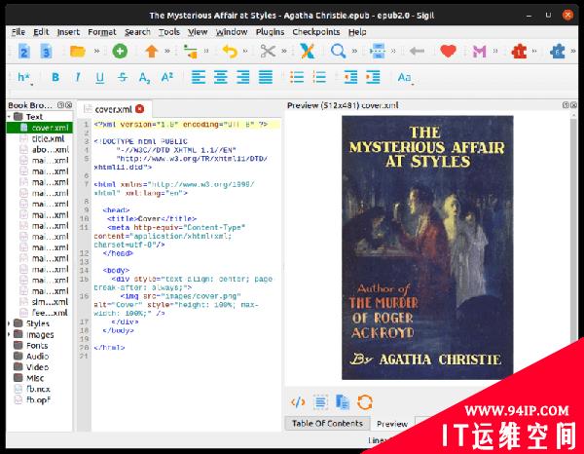Expand toolbar overflow after scissors icon
Image resolution: width=584 pixels, height=454 pixels.
(284, 51)
